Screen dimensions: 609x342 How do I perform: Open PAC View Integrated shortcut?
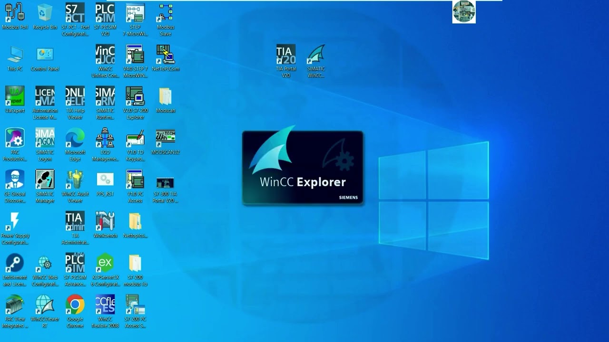coord(15,312)
